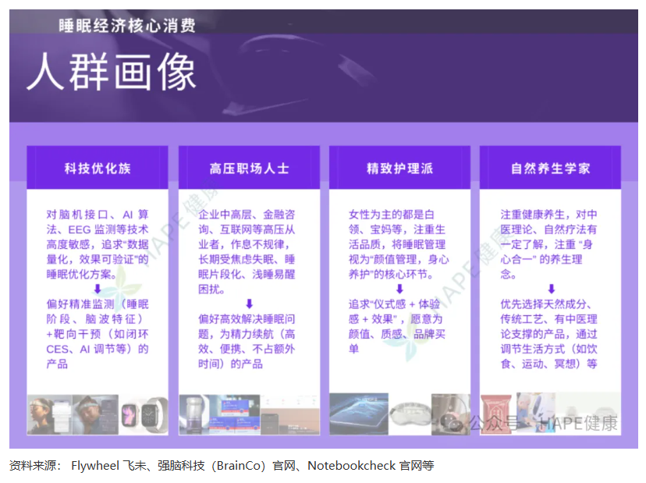Click the smartwatch product image
Image resolution: width=646 pixels, height=483 pixels.
click(x=144, y=414)
